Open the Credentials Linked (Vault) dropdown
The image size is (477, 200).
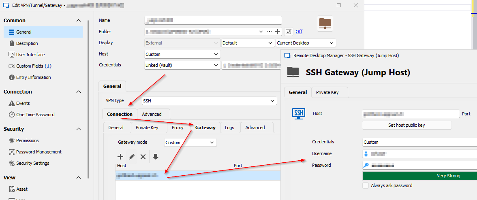tap(182, 65)
